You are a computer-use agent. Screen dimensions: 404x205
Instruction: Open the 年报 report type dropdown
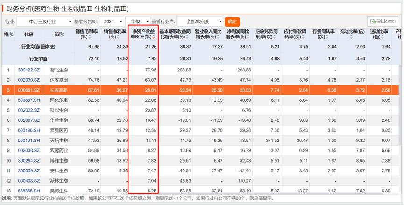[x=140, y=21]
